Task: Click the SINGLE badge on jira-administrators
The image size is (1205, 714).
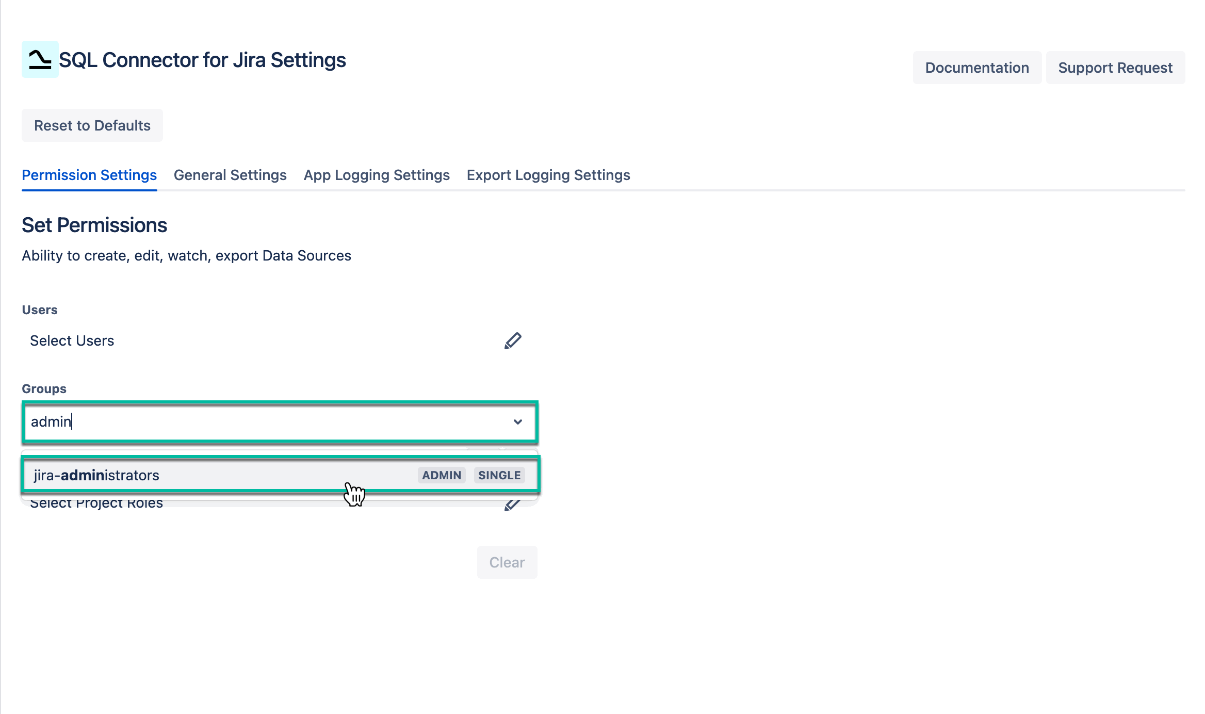Action: [x=499, y=475]
